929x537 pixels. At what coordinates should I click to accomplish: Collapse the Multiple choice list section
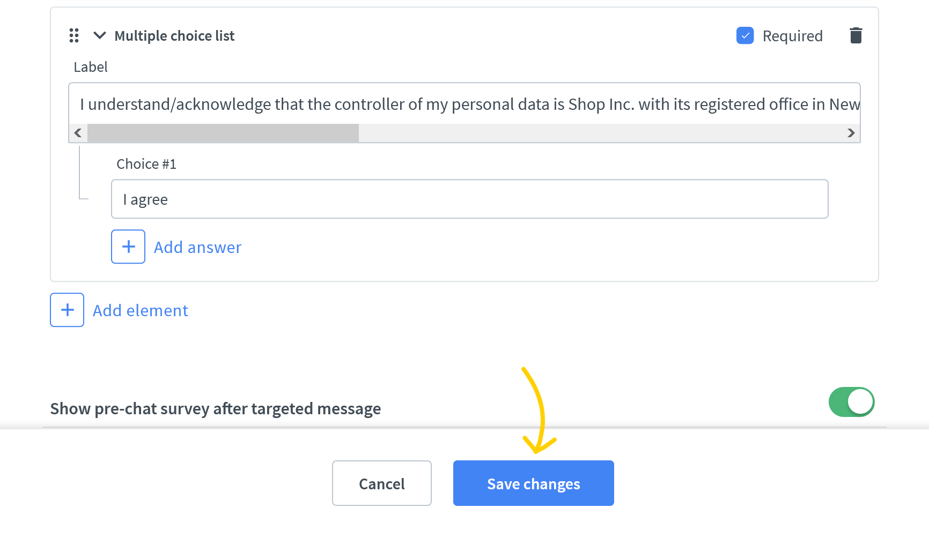click(99, 35)
